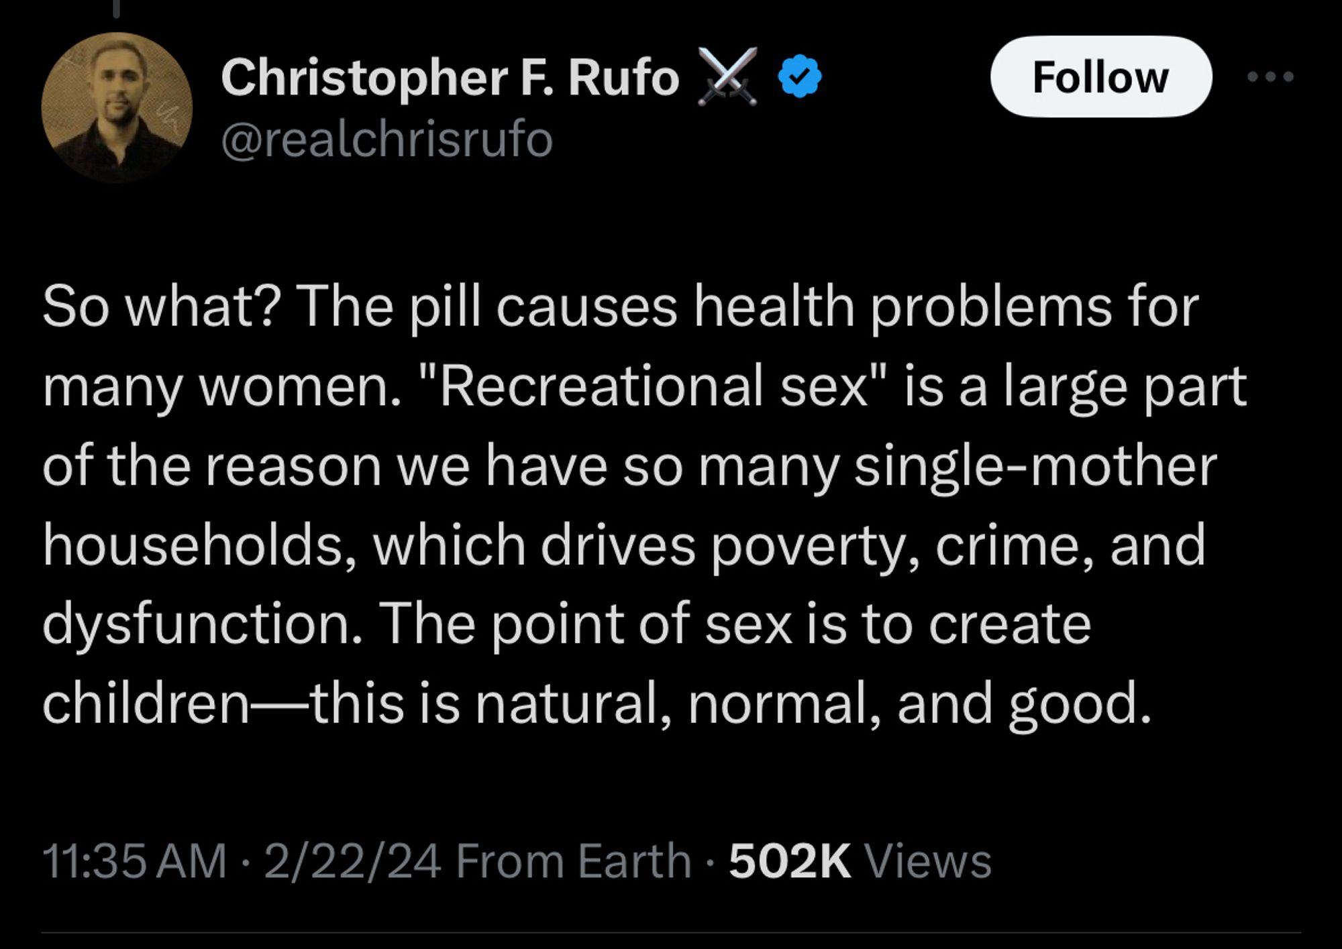Click the blue verified checkmark badge

[799, 76]
